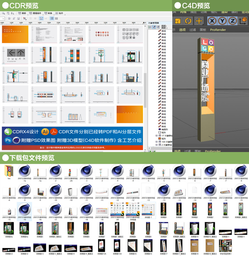
Task: Toggle Underline text formatting in CorelDRAW
Action: pos(19,19)
